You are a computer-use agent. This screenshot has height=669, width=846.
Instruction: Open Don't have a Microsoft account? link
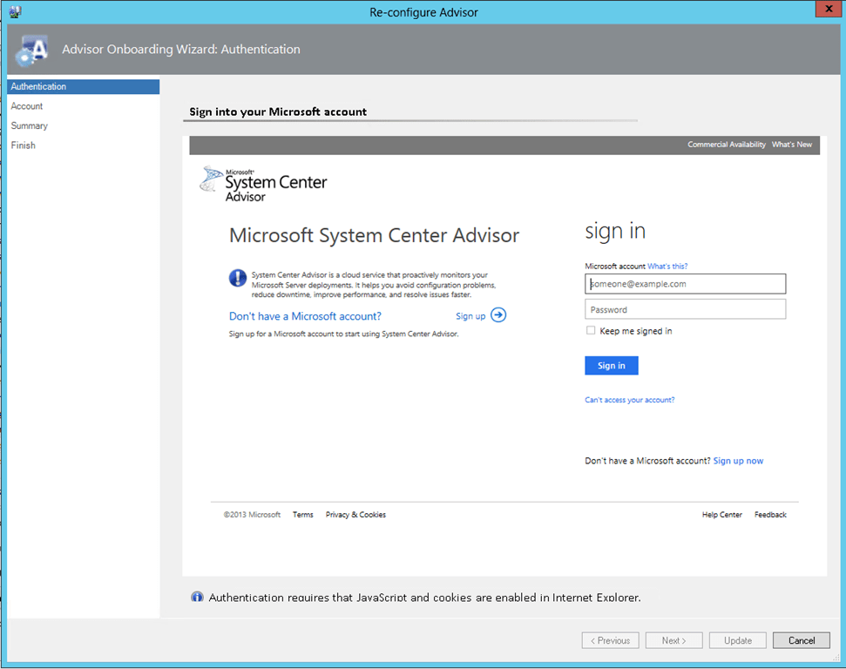point(306,316)
